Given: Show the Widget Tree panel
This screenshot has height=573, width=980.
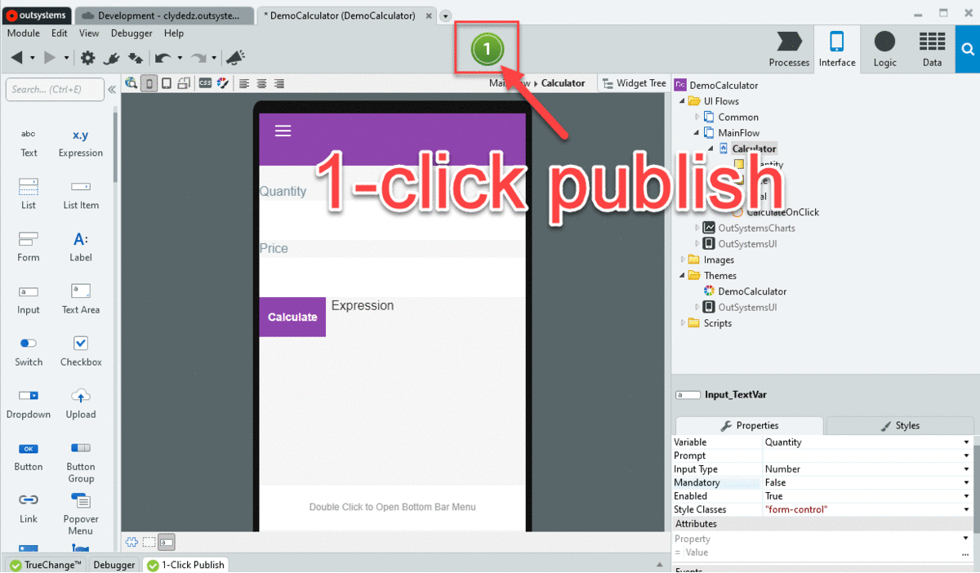Looking at the screenshot, I should click(633, 83).
